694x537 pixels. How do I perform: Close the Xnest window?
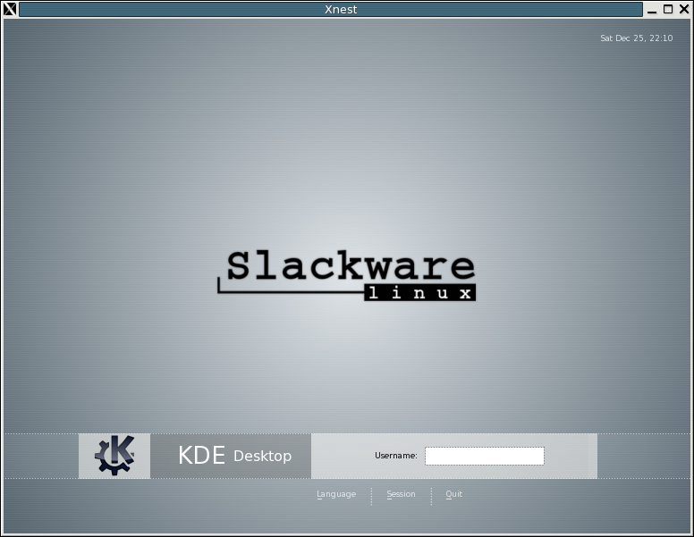pos(684,9)
